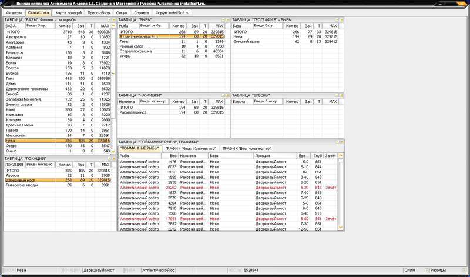Collapse the "ПОЙМАННЫЕ РЫБЫ, ГРАФИКИ" panel icon

click(337, 142)
